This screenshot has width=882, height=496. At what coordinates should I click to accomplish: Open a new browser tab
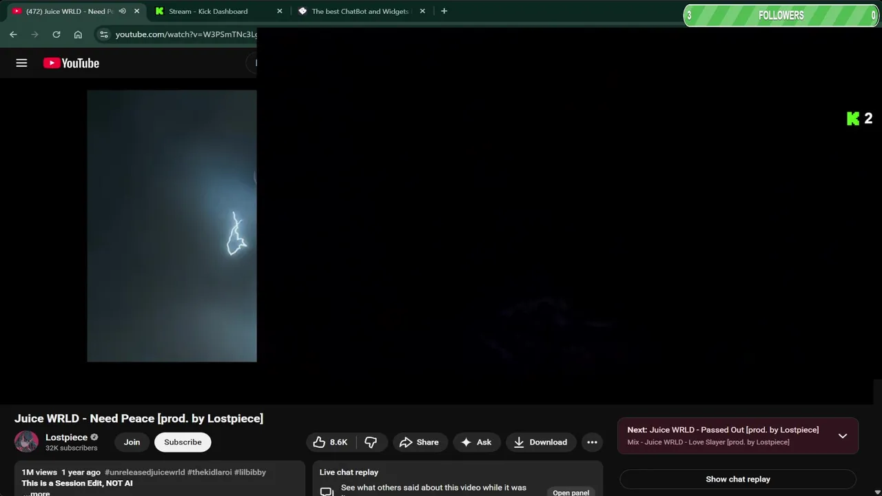point(444,11)
